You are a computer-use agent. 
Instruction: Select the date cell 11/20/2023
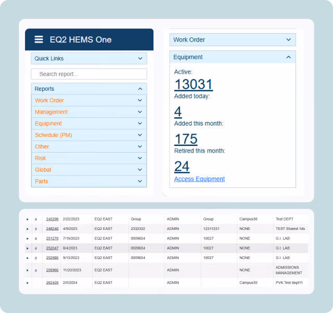[72, 270]
